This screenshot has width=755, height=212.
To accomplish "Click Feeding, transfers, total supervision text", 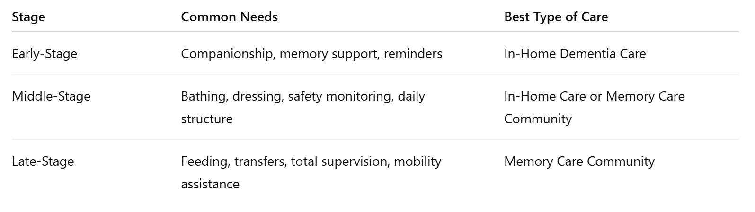I will 285,161.
